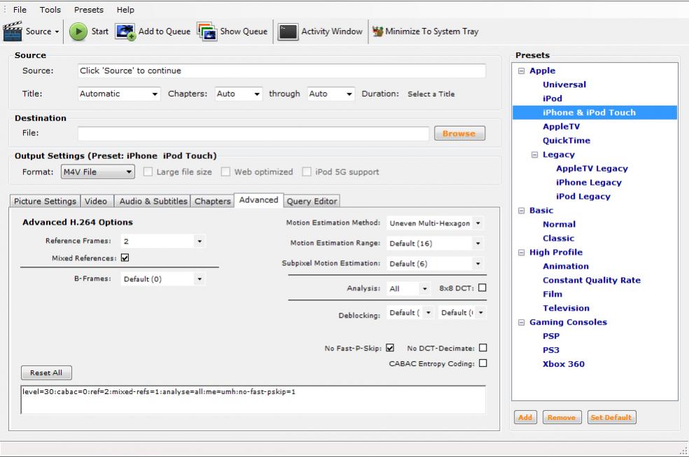Click the Reset All button
The image size is (689, 457).
[46, 373]
